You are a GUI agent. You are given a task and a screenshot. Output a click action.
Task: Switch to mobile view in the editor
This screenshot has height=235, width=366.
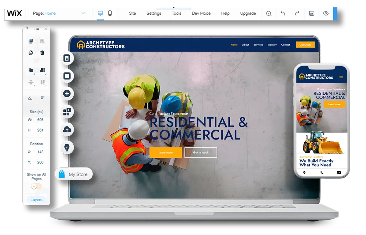tap(110, 13)
